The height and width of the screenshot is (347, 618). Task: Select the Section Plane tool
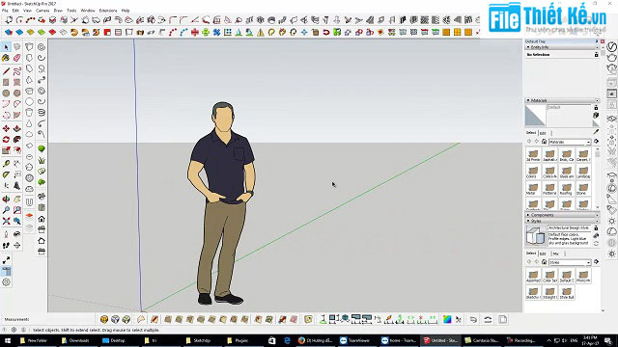click(x=17, y=246)
